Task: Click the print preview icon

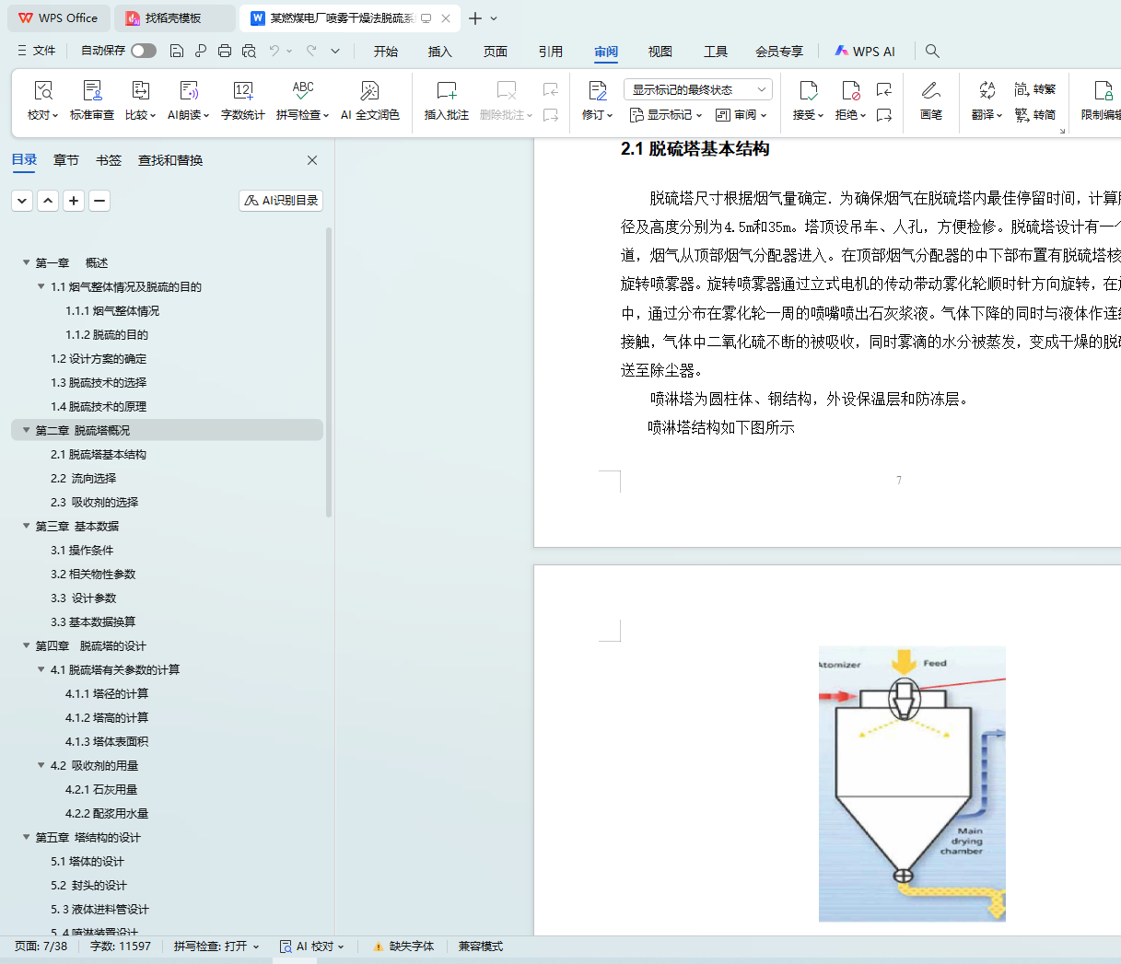Action: [249, 51]
